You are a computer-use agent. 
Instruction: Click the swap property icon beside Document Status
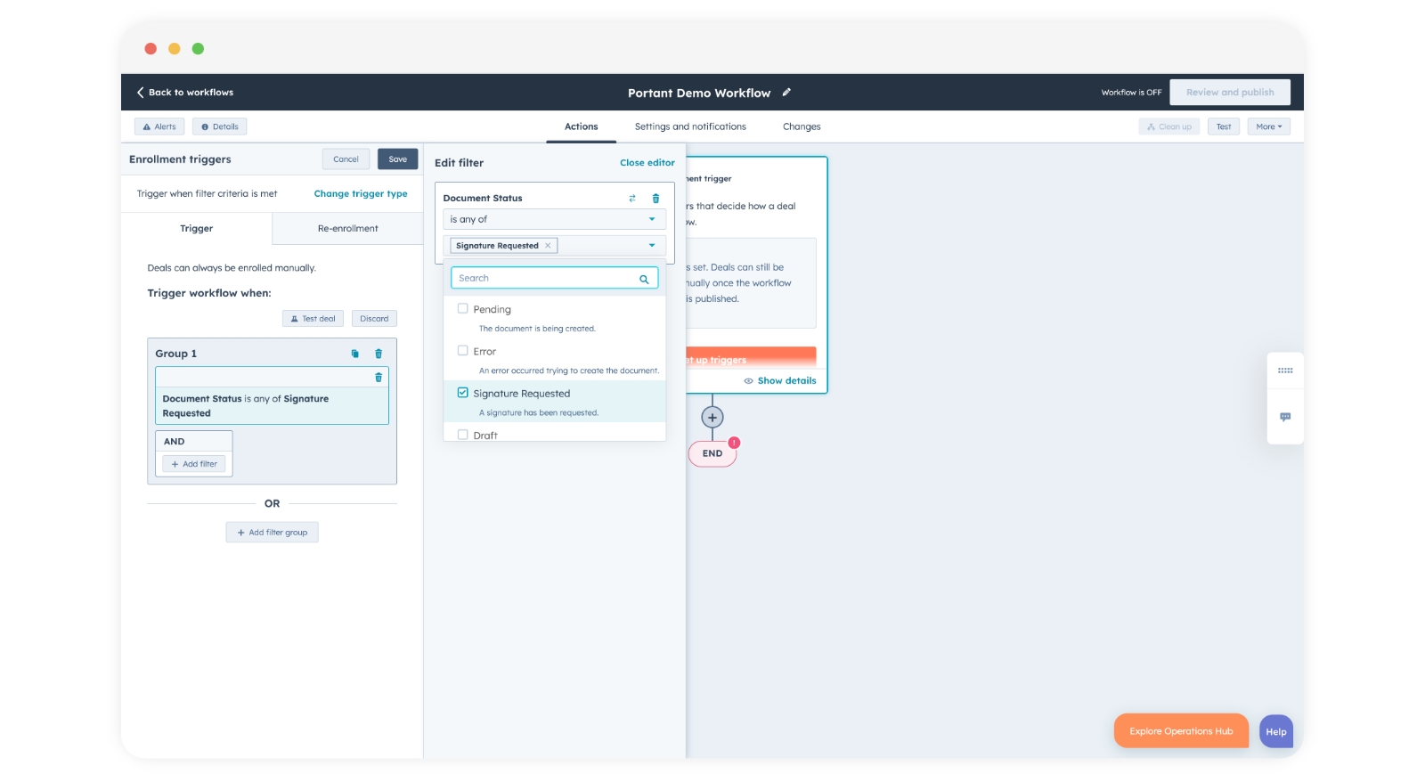pyautogui.click(x=631, y=199)
